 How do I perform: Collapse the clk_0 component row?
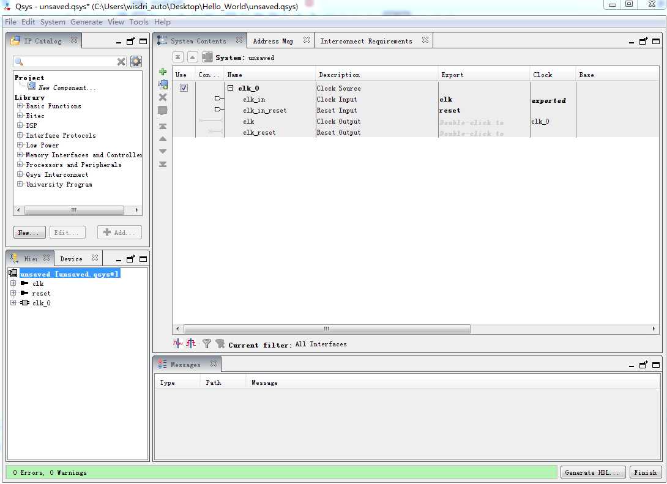tap(230, 88)
